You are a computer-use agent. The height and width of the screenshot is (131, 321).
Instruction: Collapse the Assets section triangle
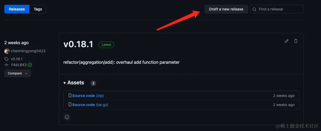65,83
